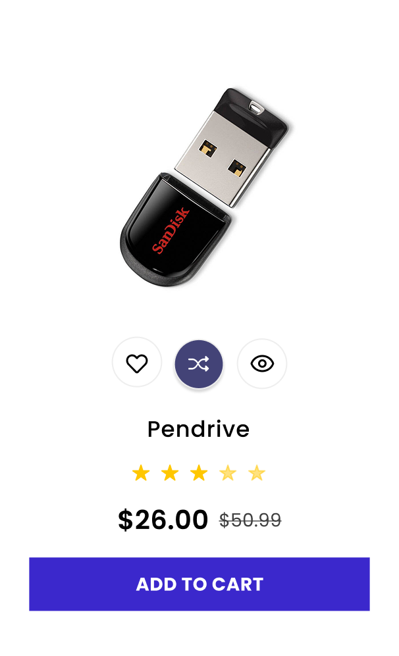Viewport: 399px width, 656px height.
Task: Click the ADD TO CART button
Action: (x=199, y=584)
